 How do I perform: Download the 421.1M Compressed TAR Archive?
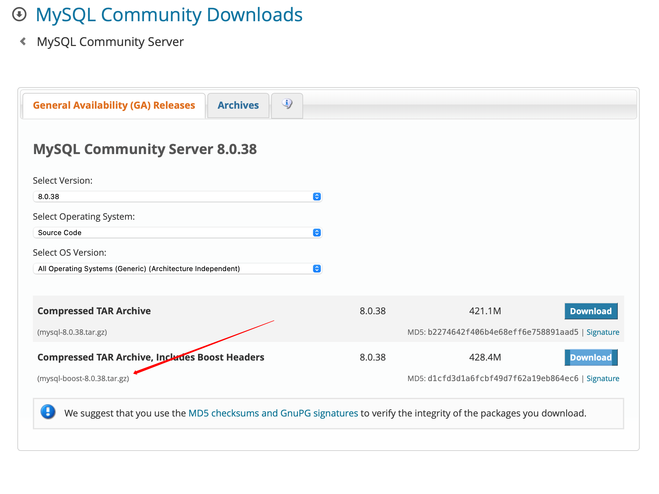pos(591,311)
